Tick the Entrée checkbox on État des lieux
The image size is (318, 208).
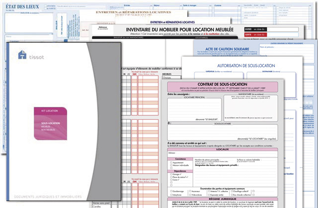click(x=46, y=6)
